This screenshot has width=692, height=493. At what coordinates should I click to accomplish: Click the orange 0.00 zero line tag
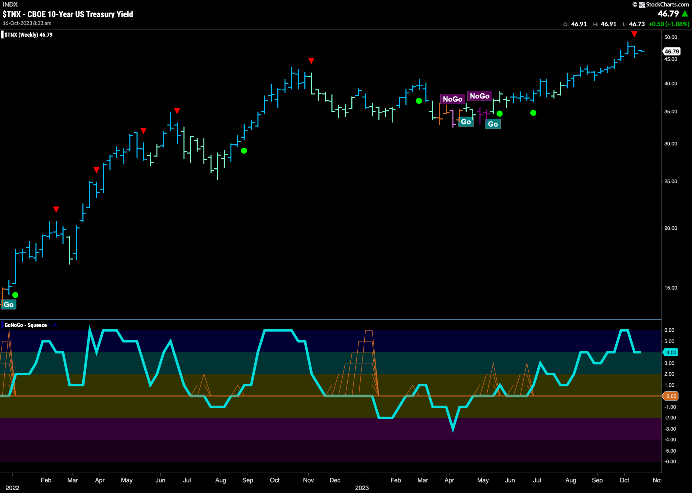click(671, 396)
